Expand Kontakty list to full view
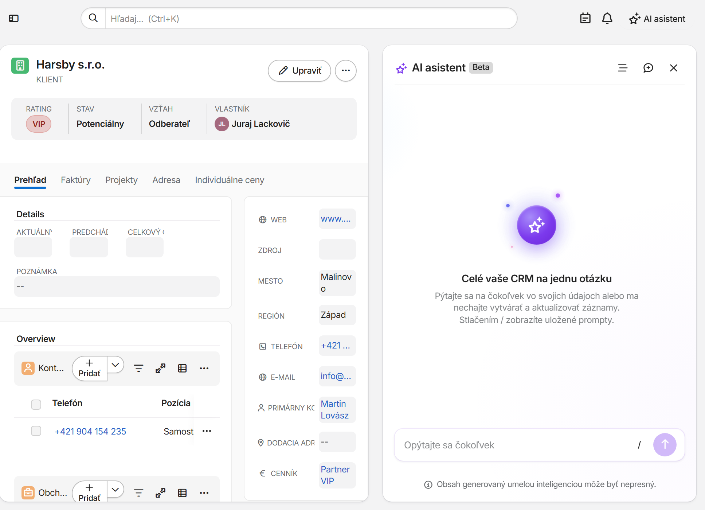 (x=160, y=368)
